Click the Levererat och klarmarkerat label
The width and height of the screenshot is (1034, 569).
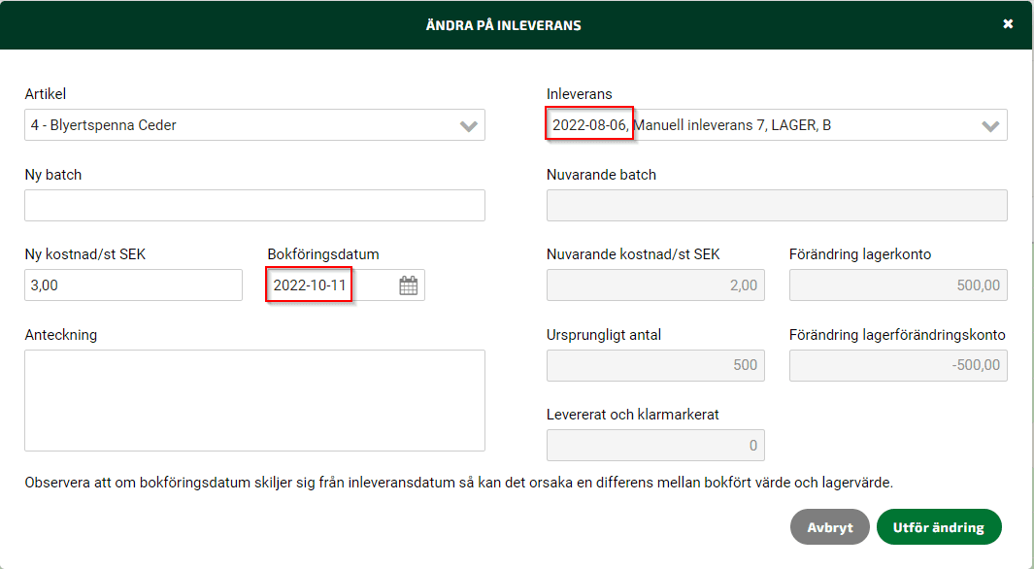632,415
